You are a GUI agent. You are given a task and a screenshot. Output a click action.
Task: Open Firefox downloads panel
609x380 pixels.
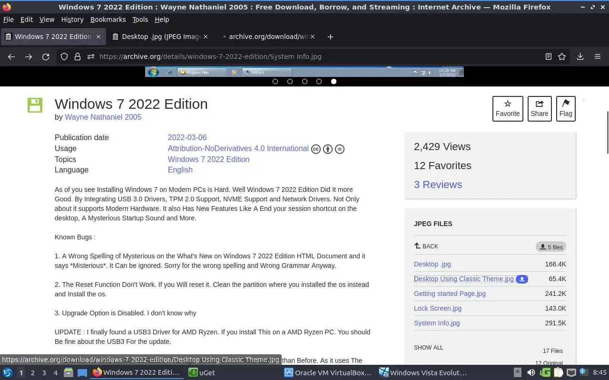[580, 57]
